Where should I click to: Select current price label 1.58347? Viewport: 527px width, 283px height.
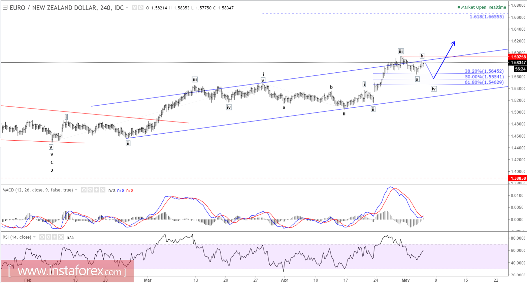[518, 63]
